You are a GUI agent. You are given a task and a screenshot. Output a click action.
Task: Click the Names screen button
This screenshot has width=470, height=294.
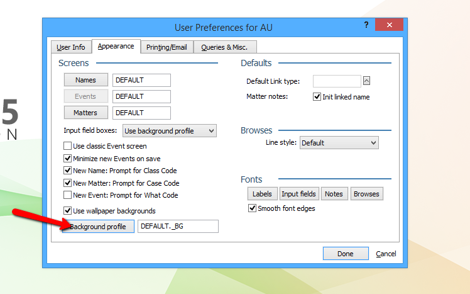[x=85, y=80]
